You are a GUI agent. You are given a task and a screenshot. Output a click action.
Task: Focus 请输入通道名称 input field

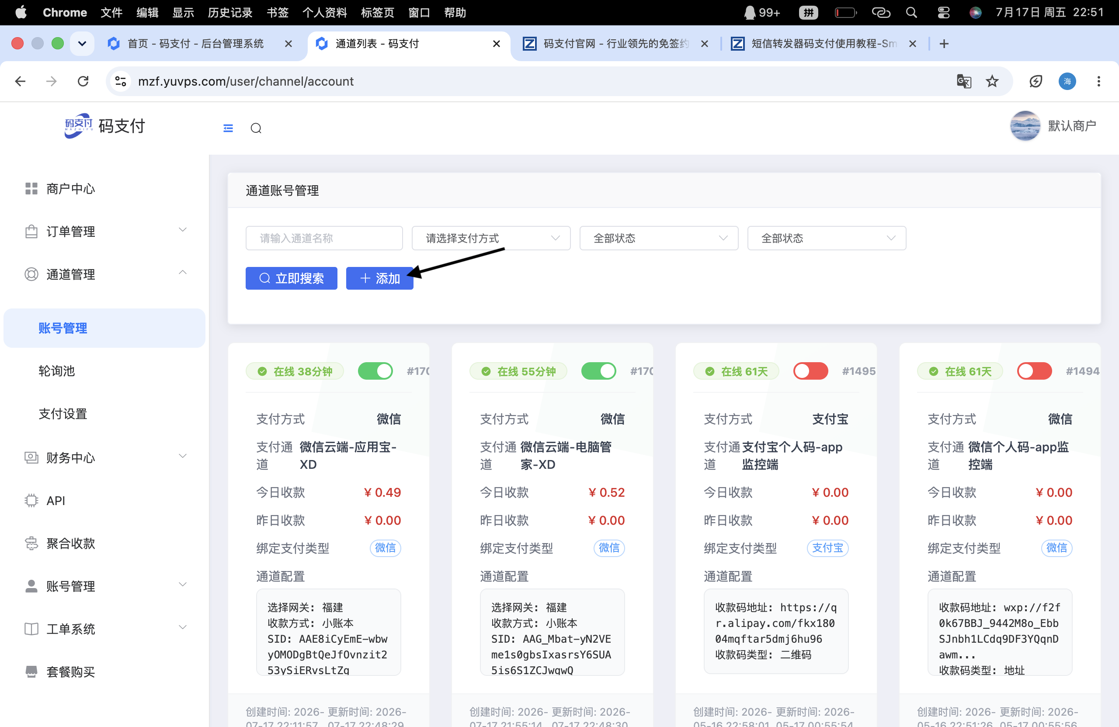(x=324, y=238)
